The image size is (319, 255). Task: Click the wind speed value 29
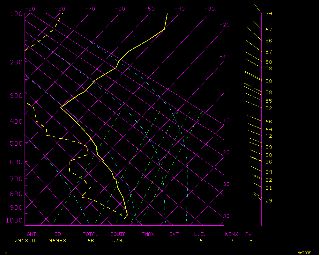click(269, 201)
